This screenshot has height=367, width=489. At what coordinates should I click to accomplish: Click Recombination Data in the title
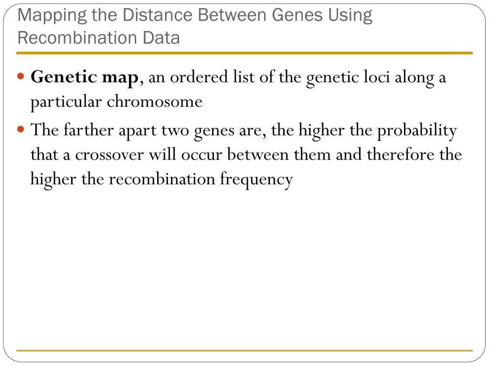[98, 38]
